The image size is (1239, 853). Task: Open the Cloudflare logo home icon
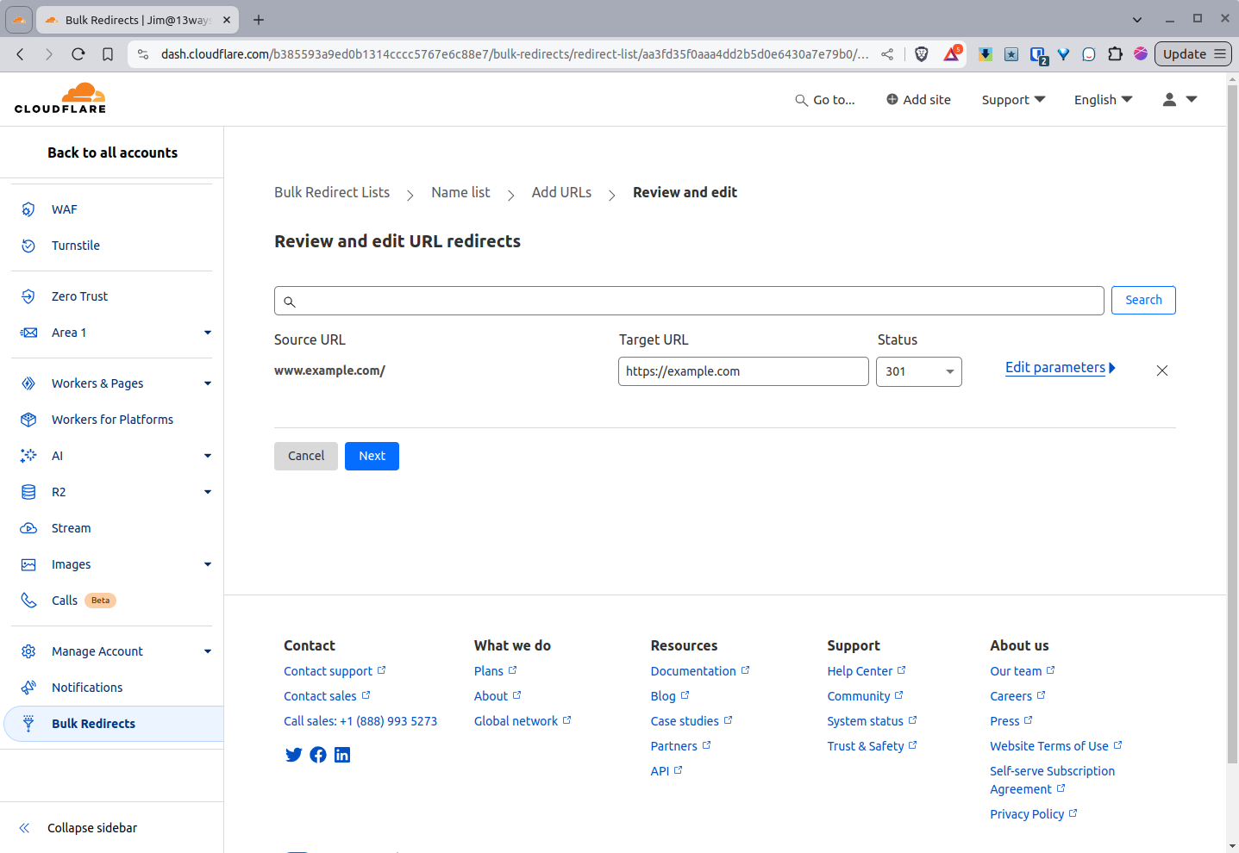pyautogui.click(x=59, y=97)
